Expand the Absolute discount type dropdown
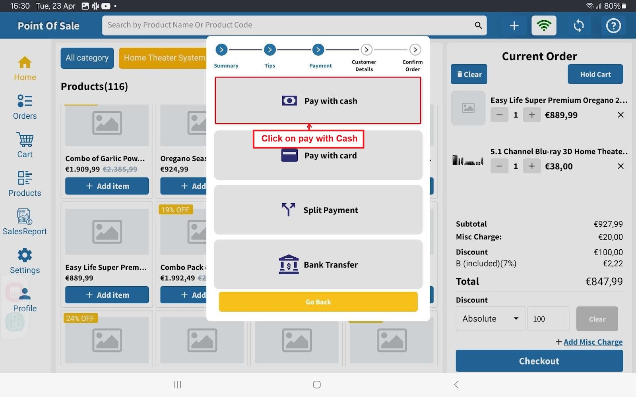Viewport: 636px width, 397px height. (490, 319)
